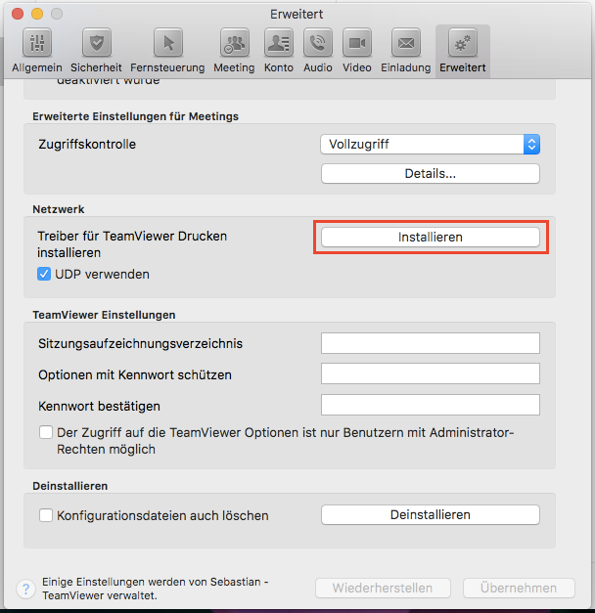The width and height of the screenshot is (595, 613).
Task: Click the Details... button
Action: click(431, 174)
